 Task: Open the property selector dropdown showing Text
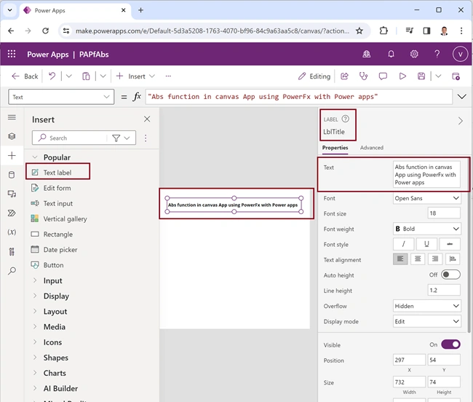61,97
